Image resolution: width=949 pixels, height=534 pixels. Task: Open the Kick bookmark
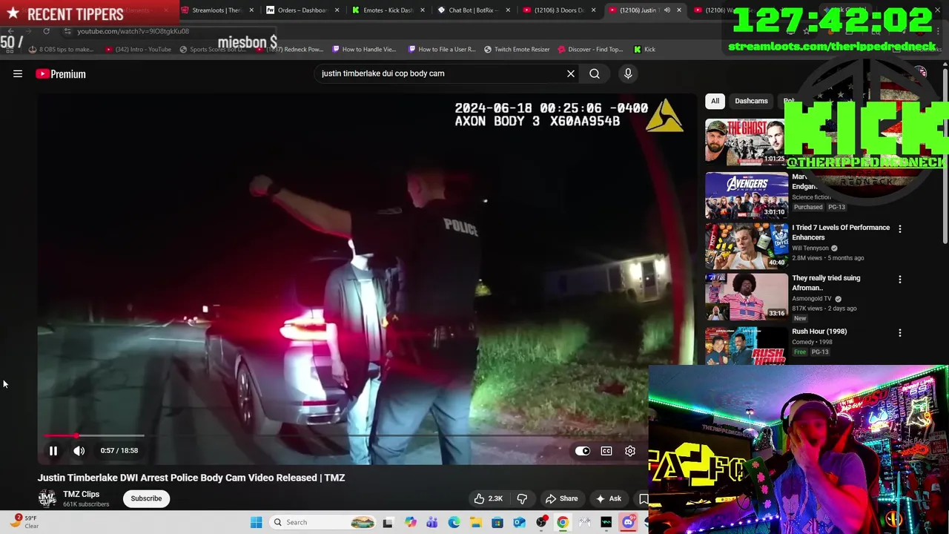[644, 49]
